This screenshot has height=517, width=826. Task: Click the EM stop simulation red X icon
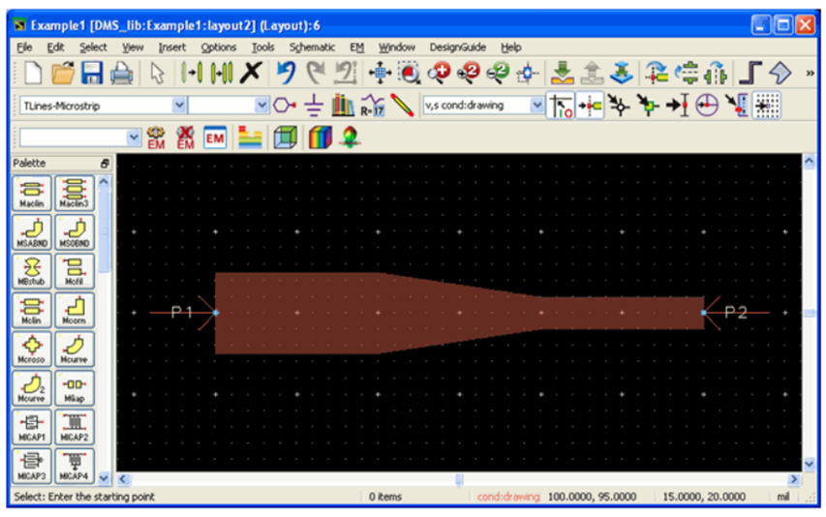point(185,137)
